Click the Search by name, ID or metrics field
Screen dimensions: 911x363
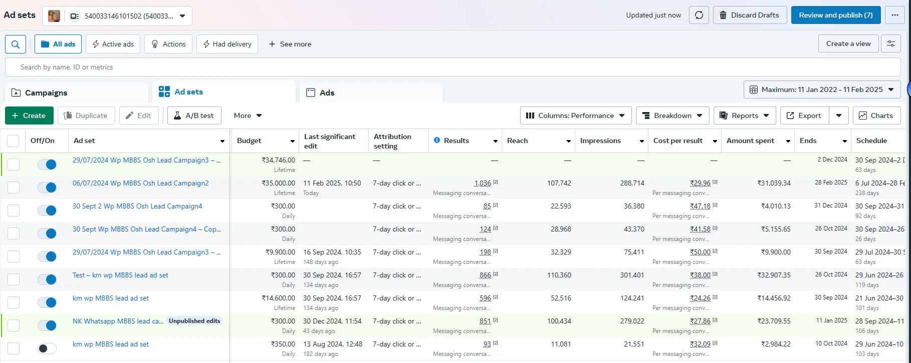451,67
